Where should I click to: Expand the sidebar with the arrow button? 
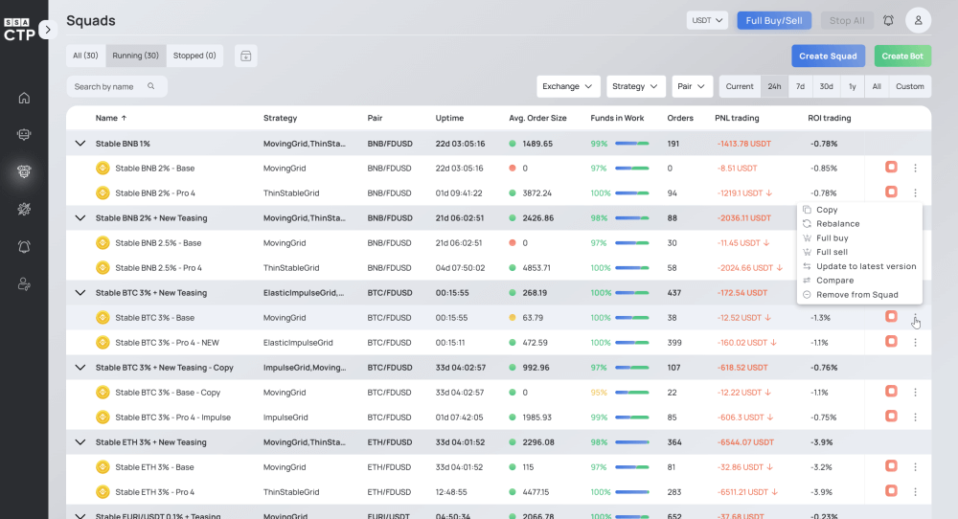click(x=48, y=30)
